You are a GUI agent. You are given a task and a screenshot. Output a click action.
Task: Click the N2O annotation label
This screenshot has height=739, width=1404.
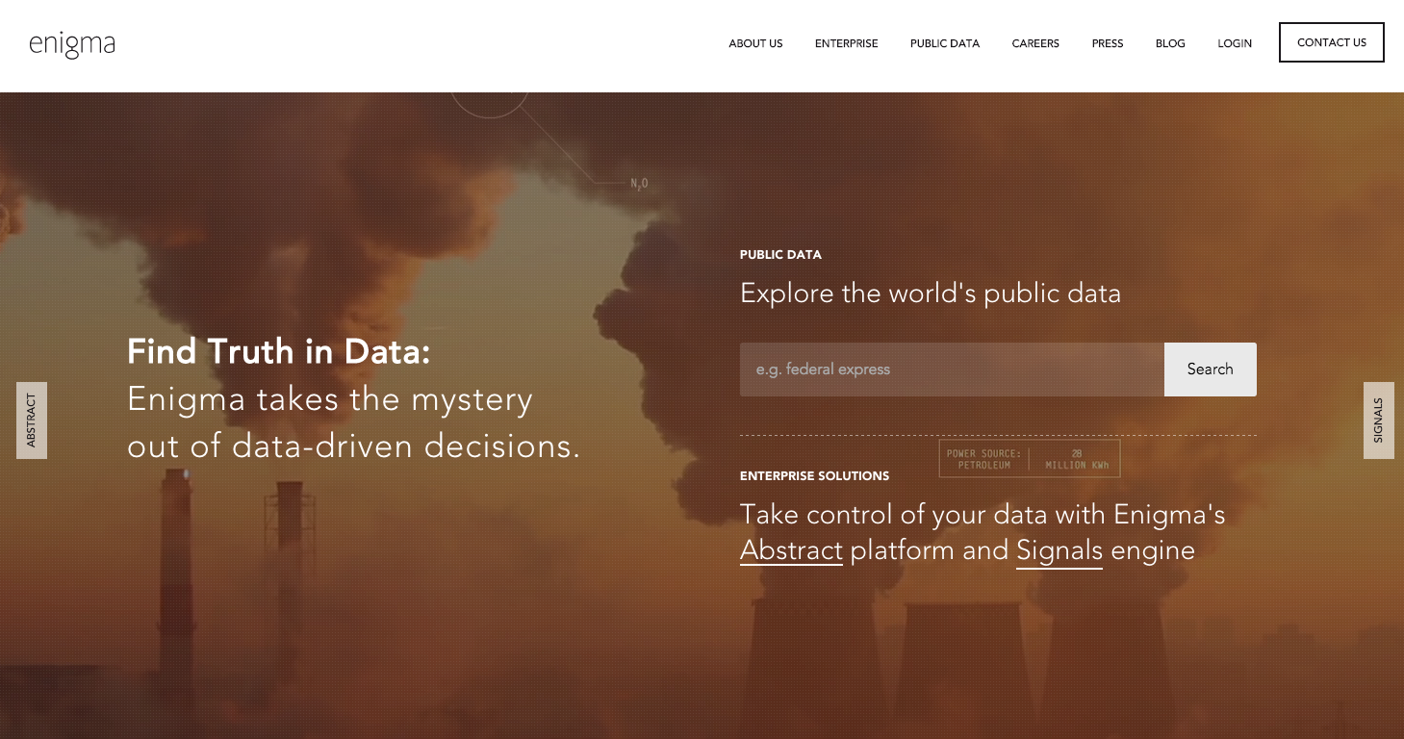[639, 183]
